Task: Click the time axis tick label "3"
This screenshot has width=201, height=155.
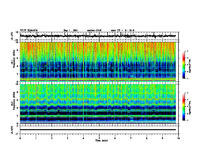Action: 68,138
